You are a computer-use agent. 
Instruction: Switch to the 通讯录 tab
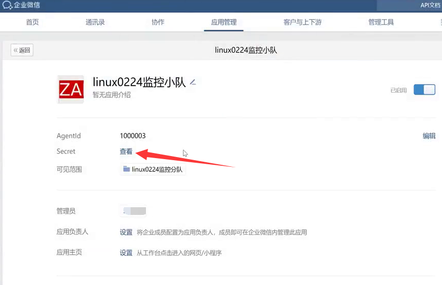tap(95, 22)
